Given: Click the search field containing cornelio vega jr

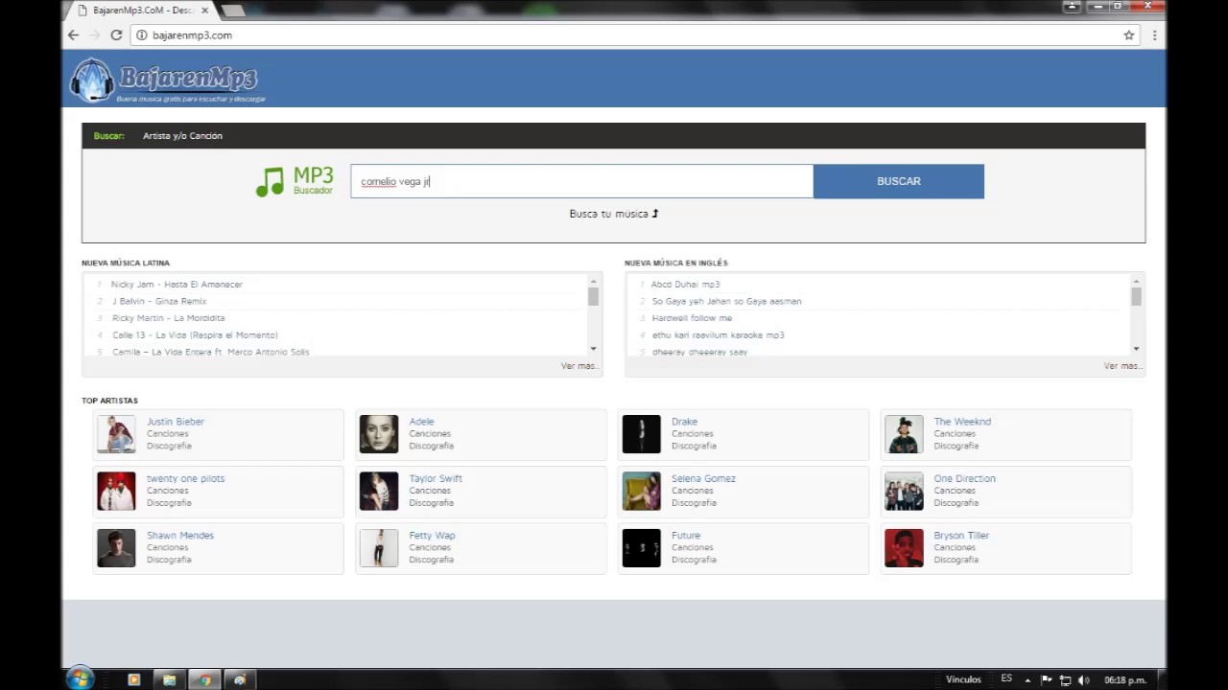Looking at the screenshot, I should coord(581,181).
